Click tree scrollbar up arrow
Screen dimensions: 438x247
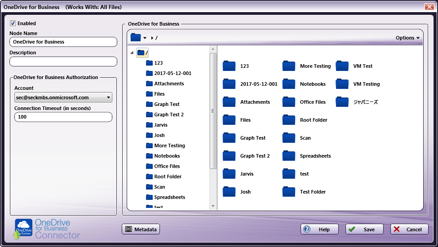[213, 49]
